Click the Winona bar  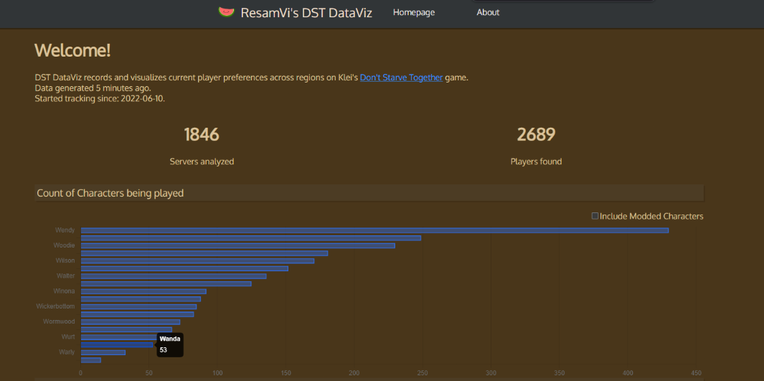[143, 291]
